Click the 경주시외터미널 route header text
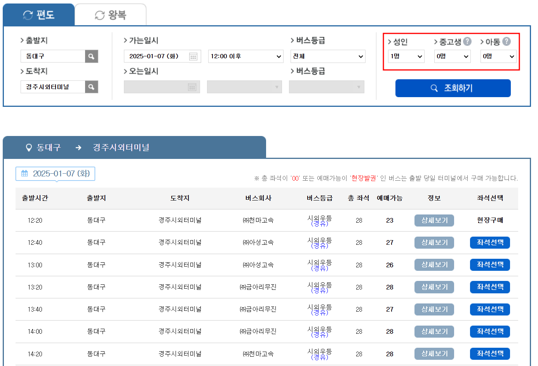 point(121,148)
